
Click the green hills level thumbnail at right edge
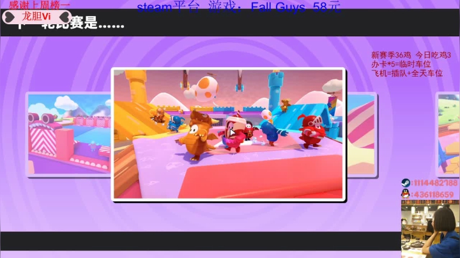[448, 134]
